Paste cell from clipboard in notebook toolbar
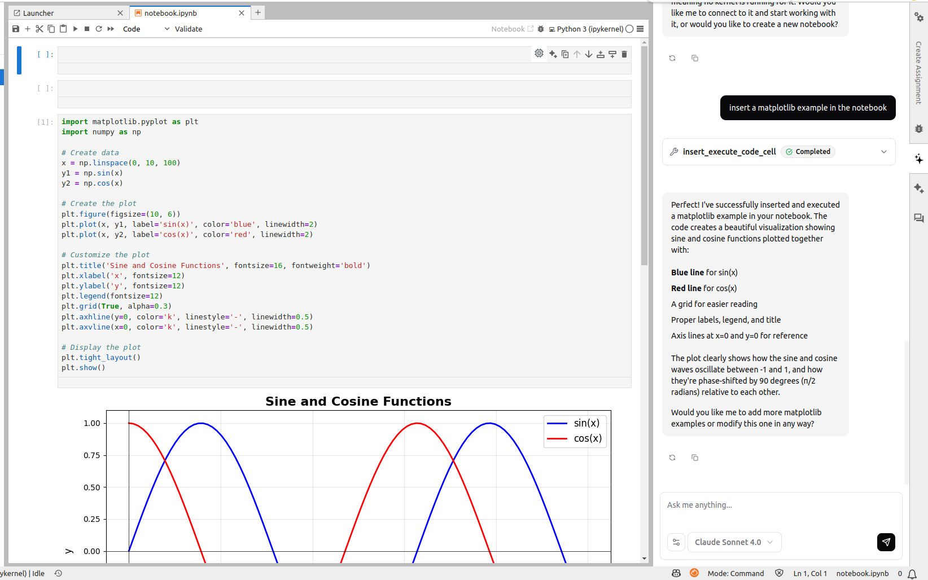928x580 pixels. tap(63, 29)
